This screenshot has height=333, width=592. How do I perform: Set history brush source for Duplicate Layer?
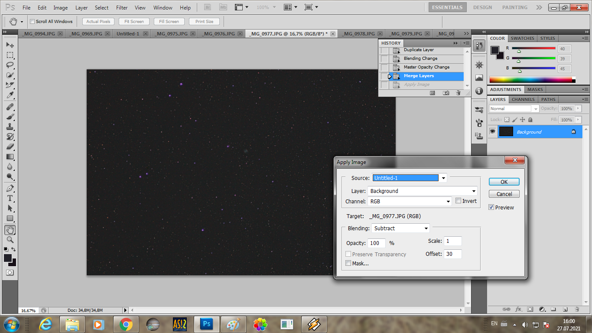tap(384, 50)
